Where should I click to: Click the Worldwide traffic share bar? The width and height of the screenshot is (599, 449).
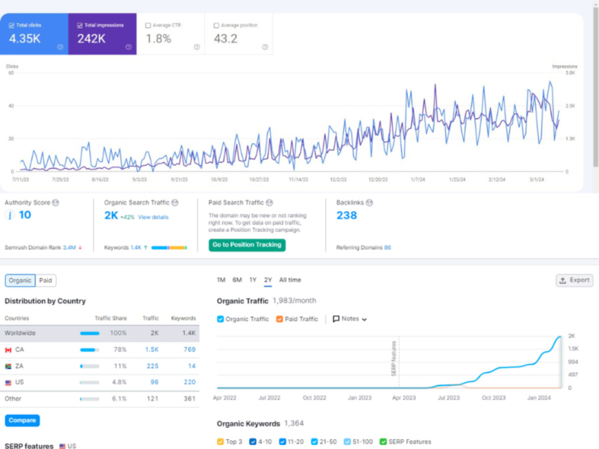pyautogui.click(x=90, y=333)
